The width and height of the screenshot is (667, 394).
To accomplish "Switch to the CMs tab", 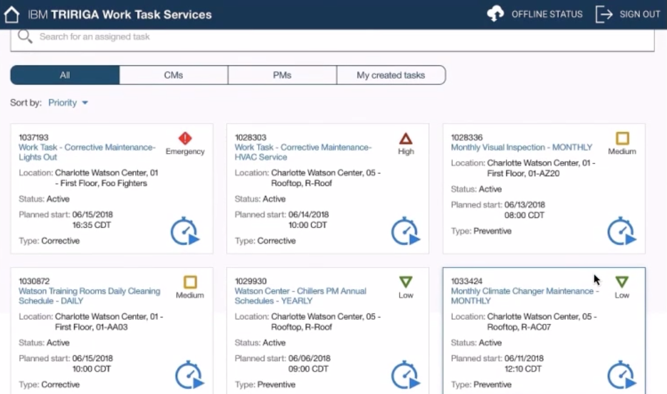I will coord(173,75).
